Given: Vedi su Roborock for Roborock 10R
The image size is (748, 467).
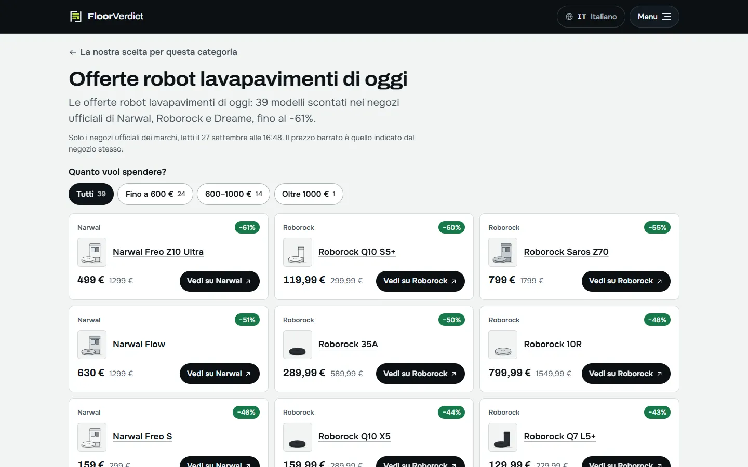Looking at the screenshot, I should (x=626, y=374).
